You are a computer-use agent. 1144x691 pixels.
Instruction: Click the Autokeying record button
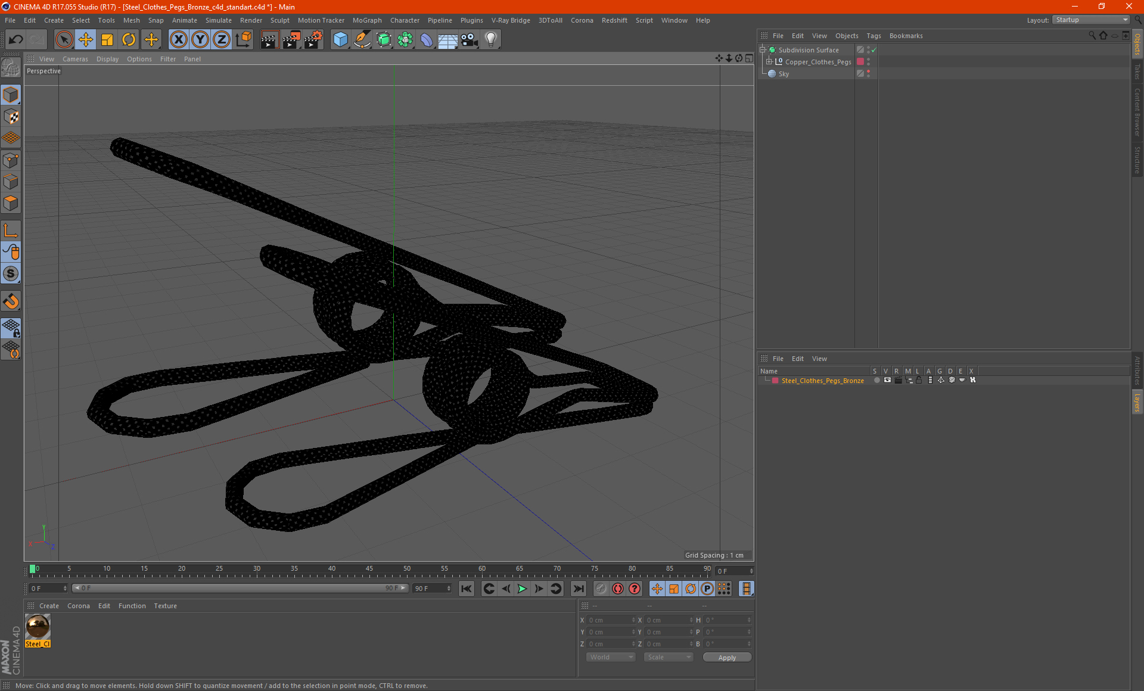[x=618, y=589]
